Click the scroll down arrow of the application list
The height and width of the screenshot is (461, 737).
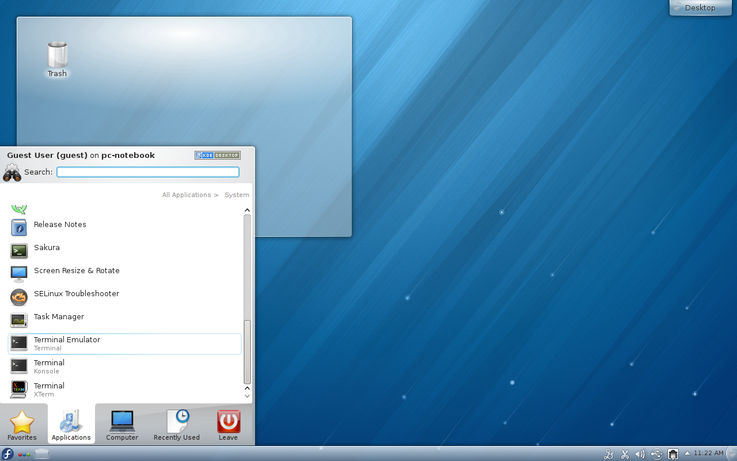248,395
